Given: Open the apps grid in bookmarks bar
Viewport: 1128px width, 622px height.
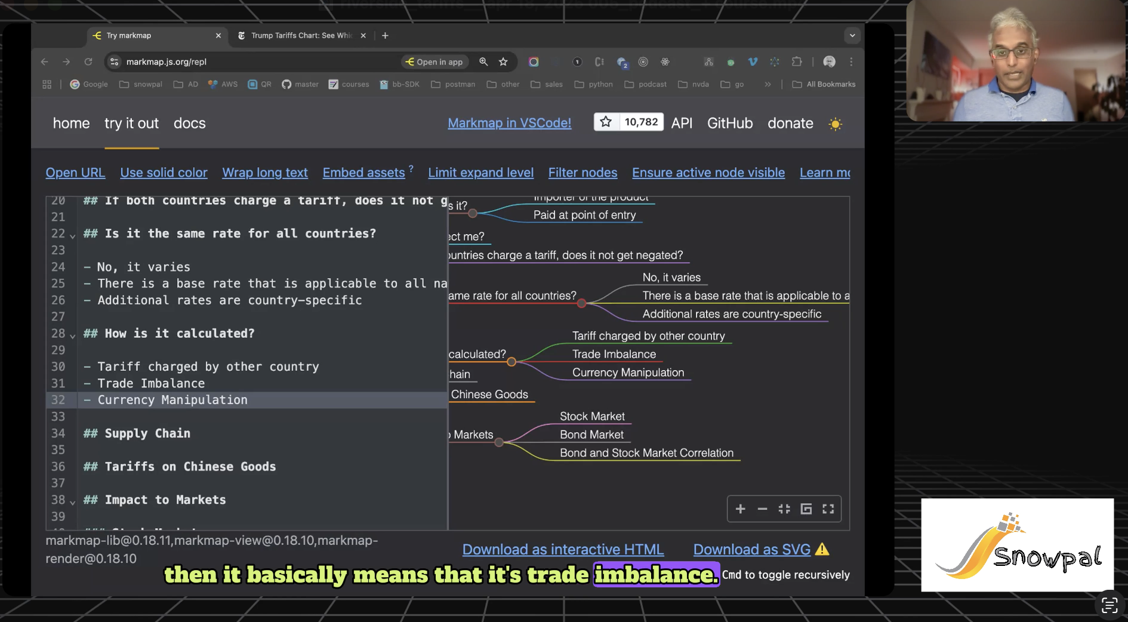Looking at the screenshot, I should coord(47,84).
